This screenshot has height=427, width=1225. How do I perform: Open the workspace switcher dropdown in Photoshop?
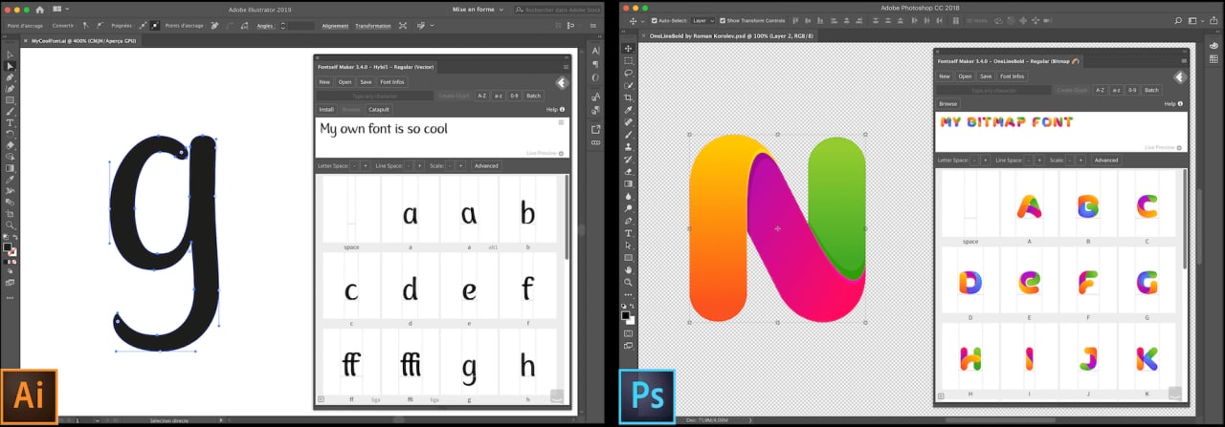coord(1197,20)
